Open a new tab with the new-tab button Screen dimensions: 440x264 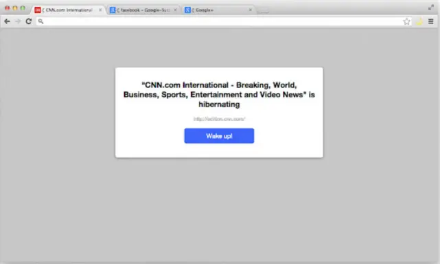tap(264, 11)
